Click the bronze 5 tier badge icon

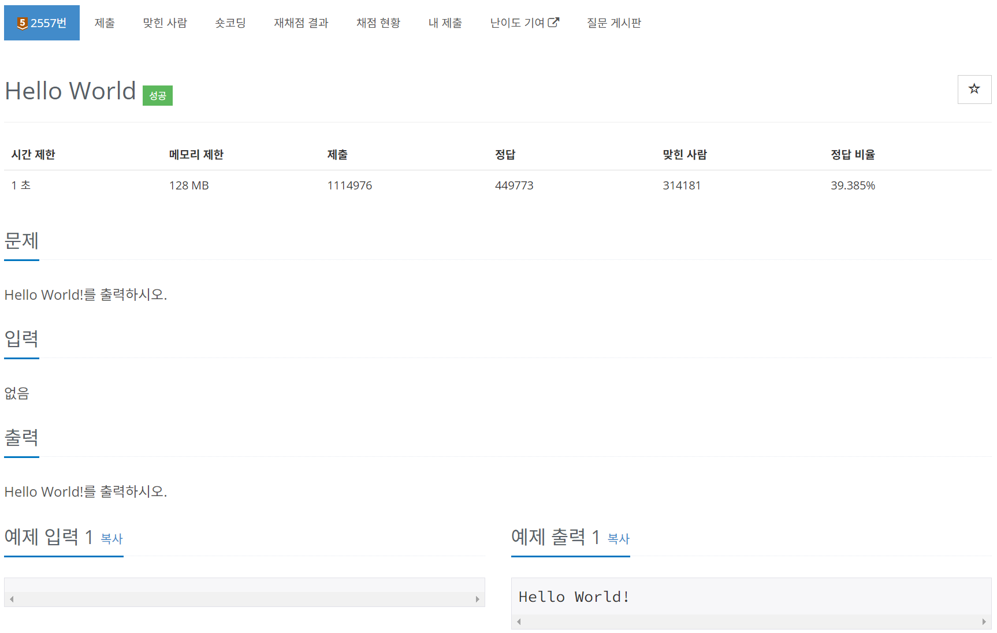tap(23, 23)
